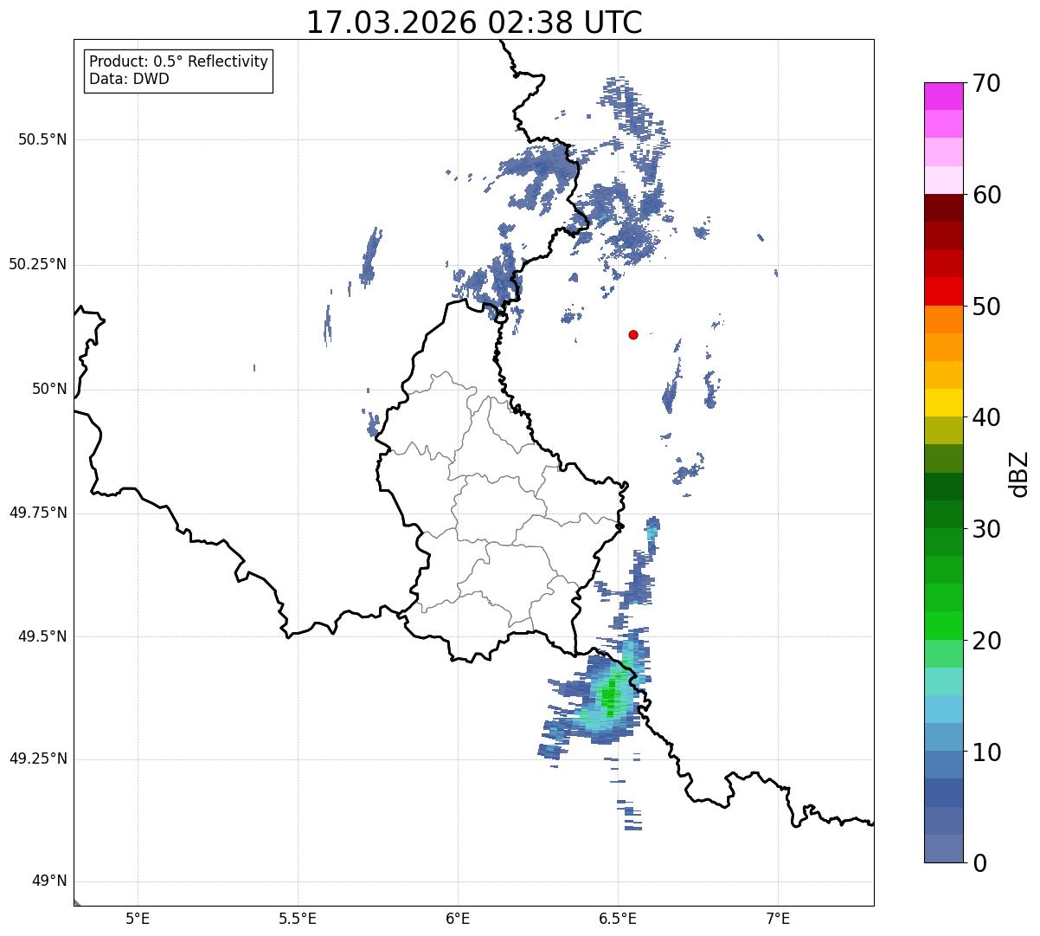This screenshot has height=936, width=1040.
Task: Click the 49.25°N latitude label
Action: pos(38,758)
